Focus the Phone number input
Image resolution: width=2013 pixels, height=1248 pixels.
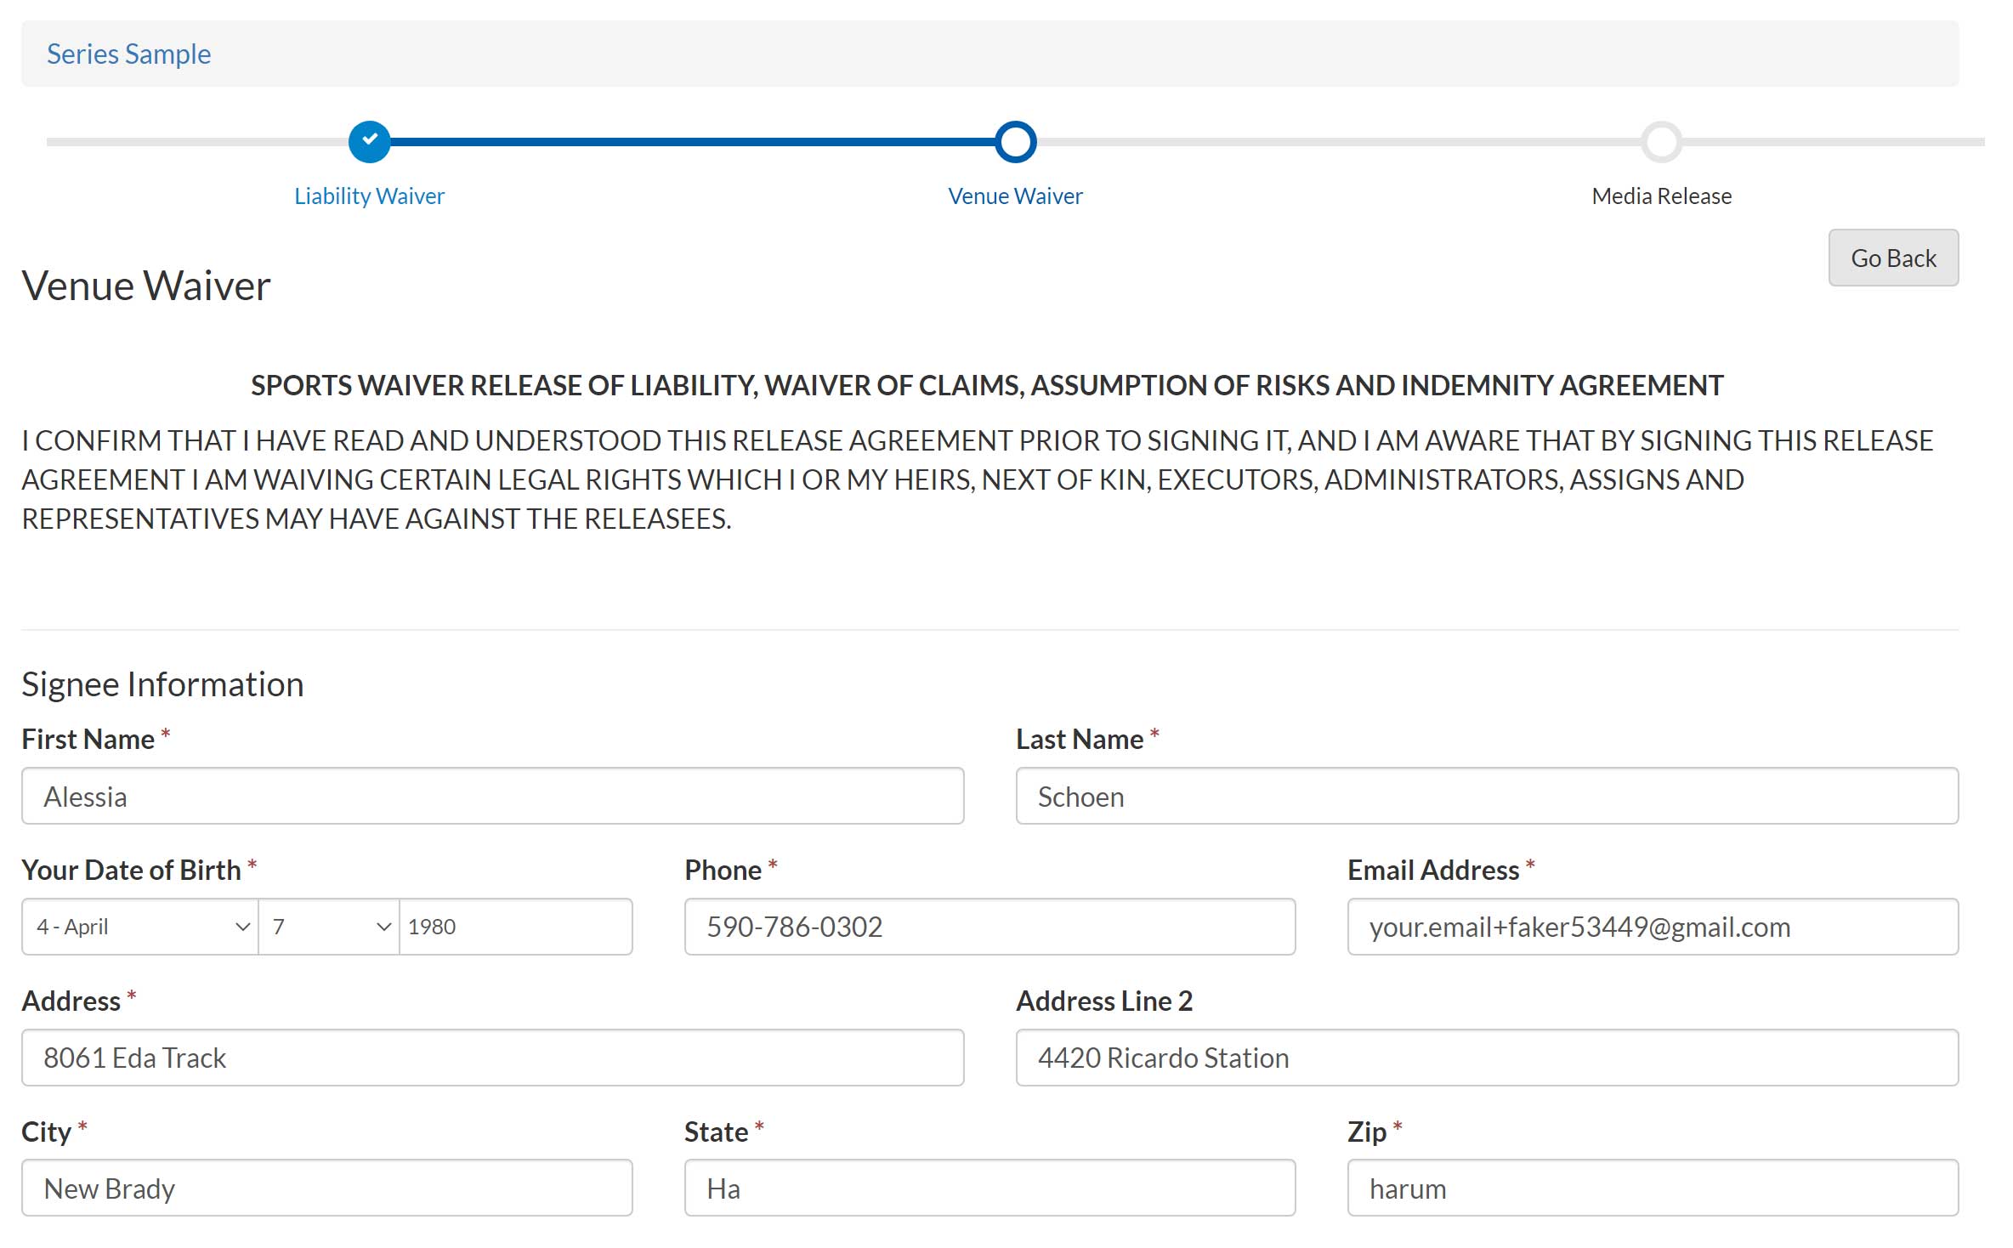pyautogui.click(x=989, y=927)
